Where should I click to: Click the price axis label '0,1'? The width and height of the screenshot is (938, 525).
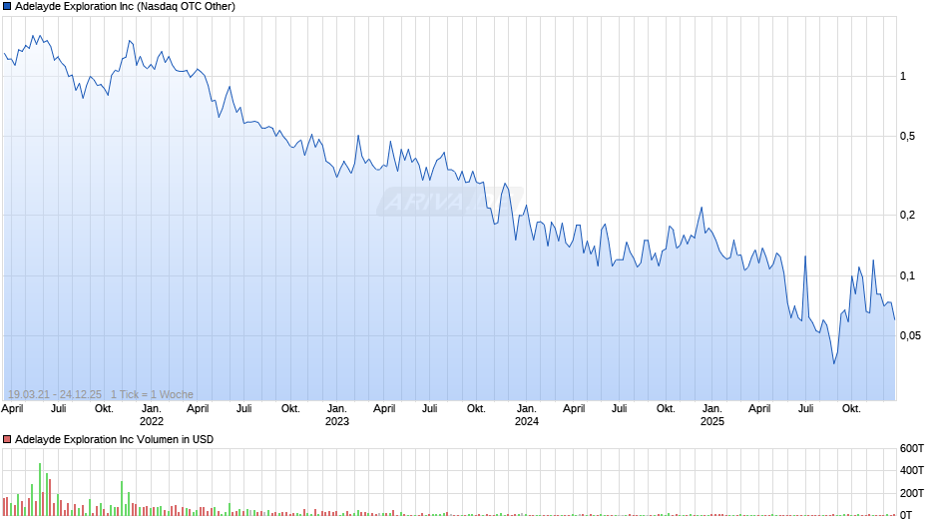[907, 275]
